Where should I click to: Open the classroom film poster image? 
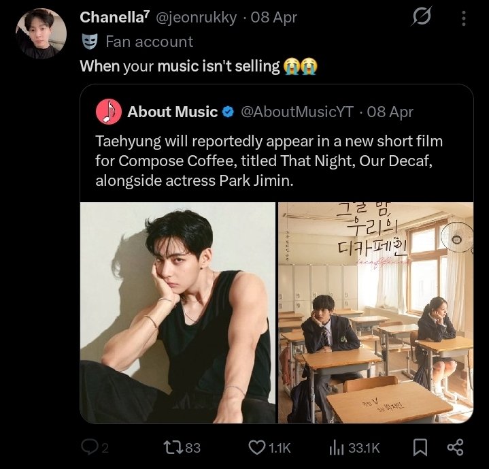click(375, 312)
